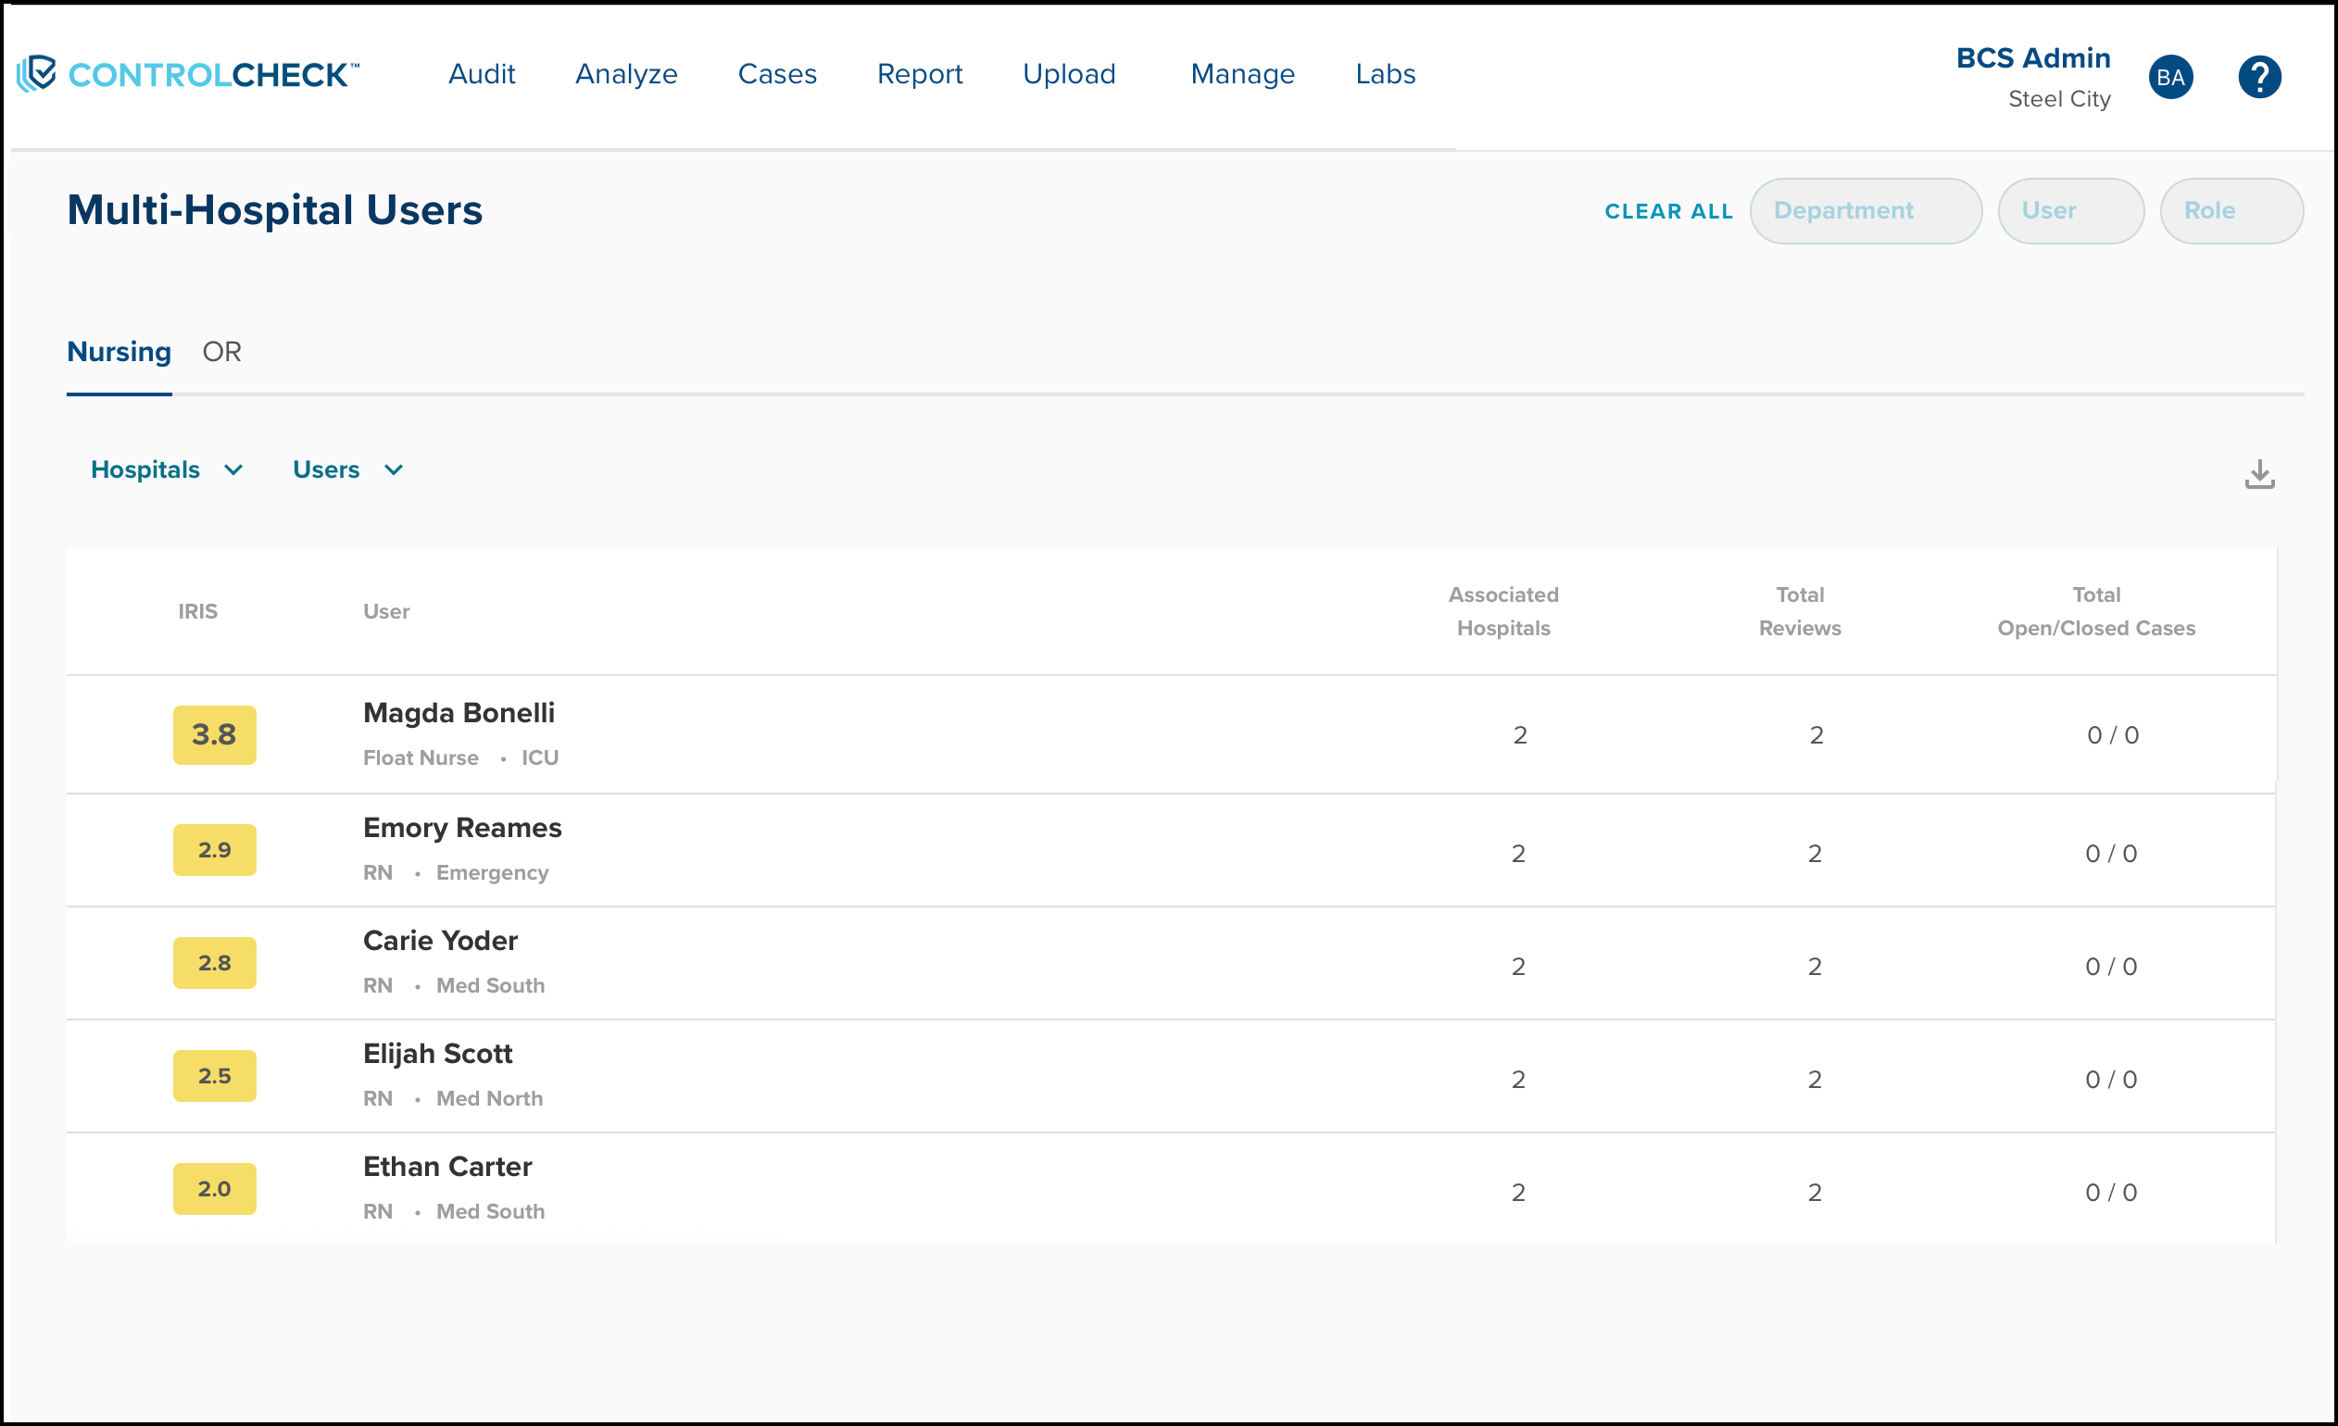Open the help question mark icon
The image size is (2338, 1426).
tap(2259, 77)
